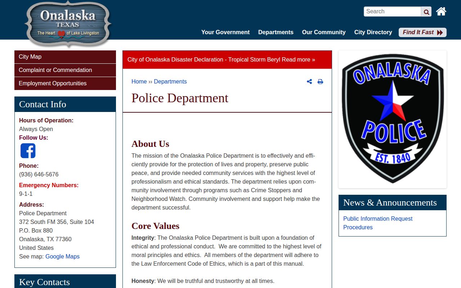Open Employment Opportunities link

pos(65,84)
